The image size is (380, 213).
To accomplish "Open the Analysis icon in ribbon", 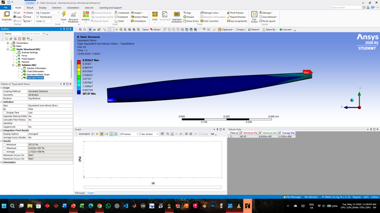I will click(x=86, y=16).
